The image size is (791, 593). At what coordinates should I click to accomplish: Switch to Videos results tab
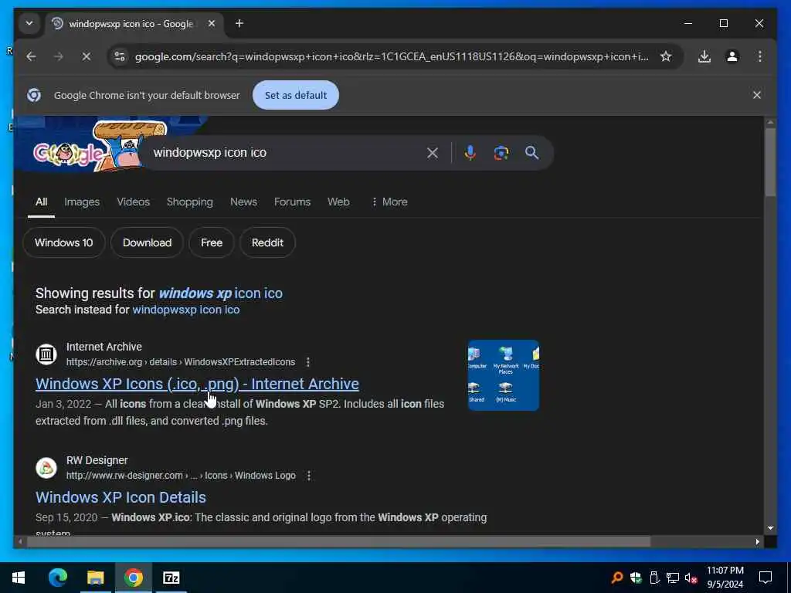click(133, 202)
